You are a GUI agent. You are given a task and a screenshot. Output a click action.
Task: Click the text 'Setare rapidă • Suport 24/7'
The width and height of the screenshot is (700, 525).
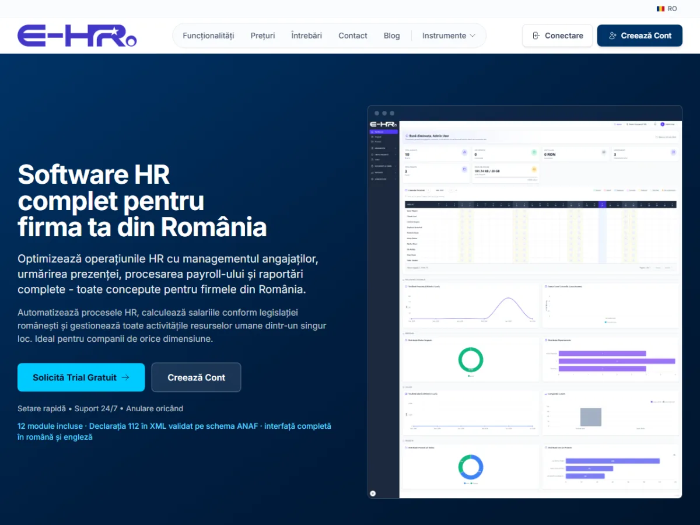point(100,408)
